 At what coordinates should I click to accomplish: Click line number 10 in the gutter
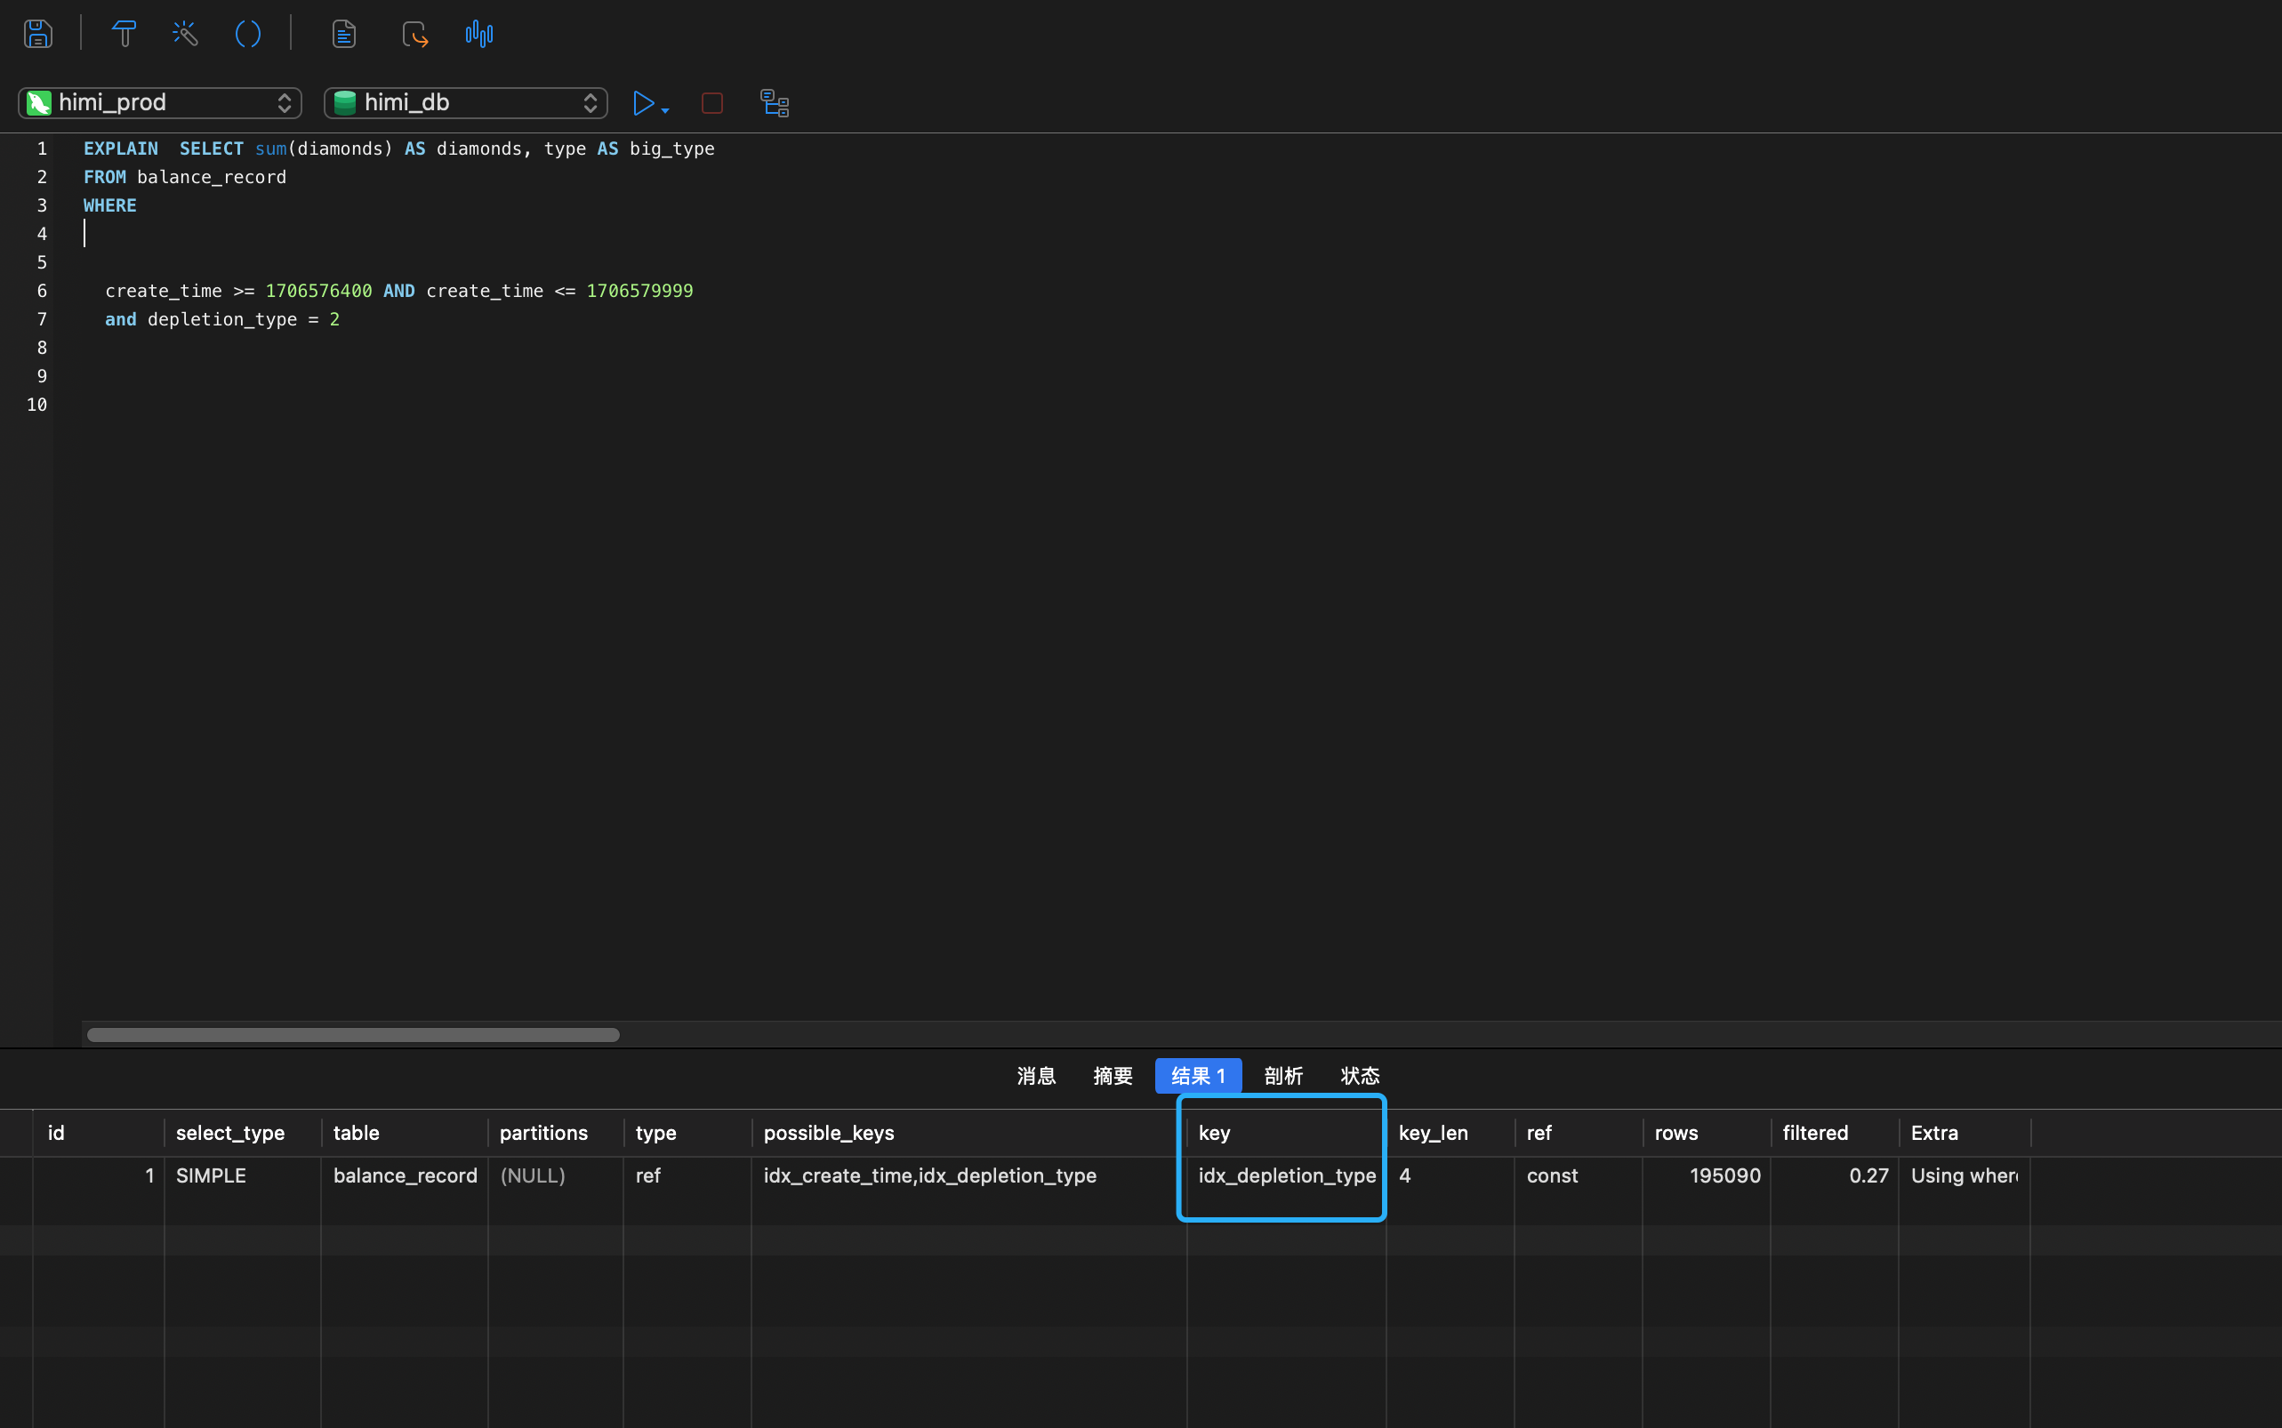36,405
